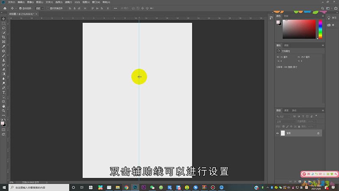The width and height of the screenshot is (339, 191).
Task: Click the Home icon in options bar
Action: pos(5,8)
